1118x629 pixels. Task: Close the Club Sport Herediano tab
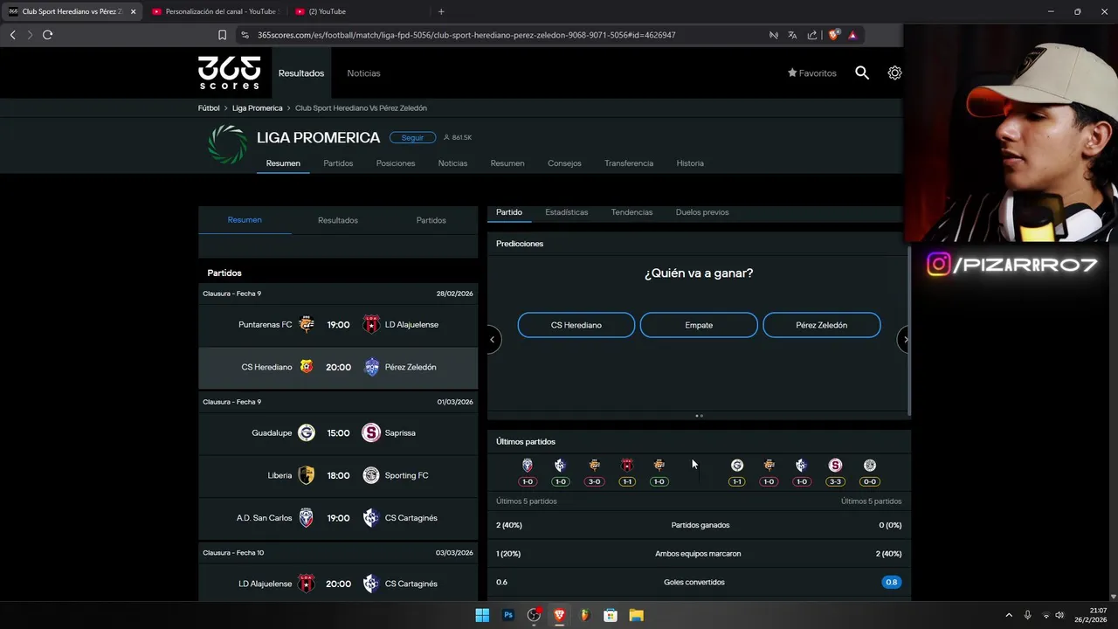(x=134, y=11)
